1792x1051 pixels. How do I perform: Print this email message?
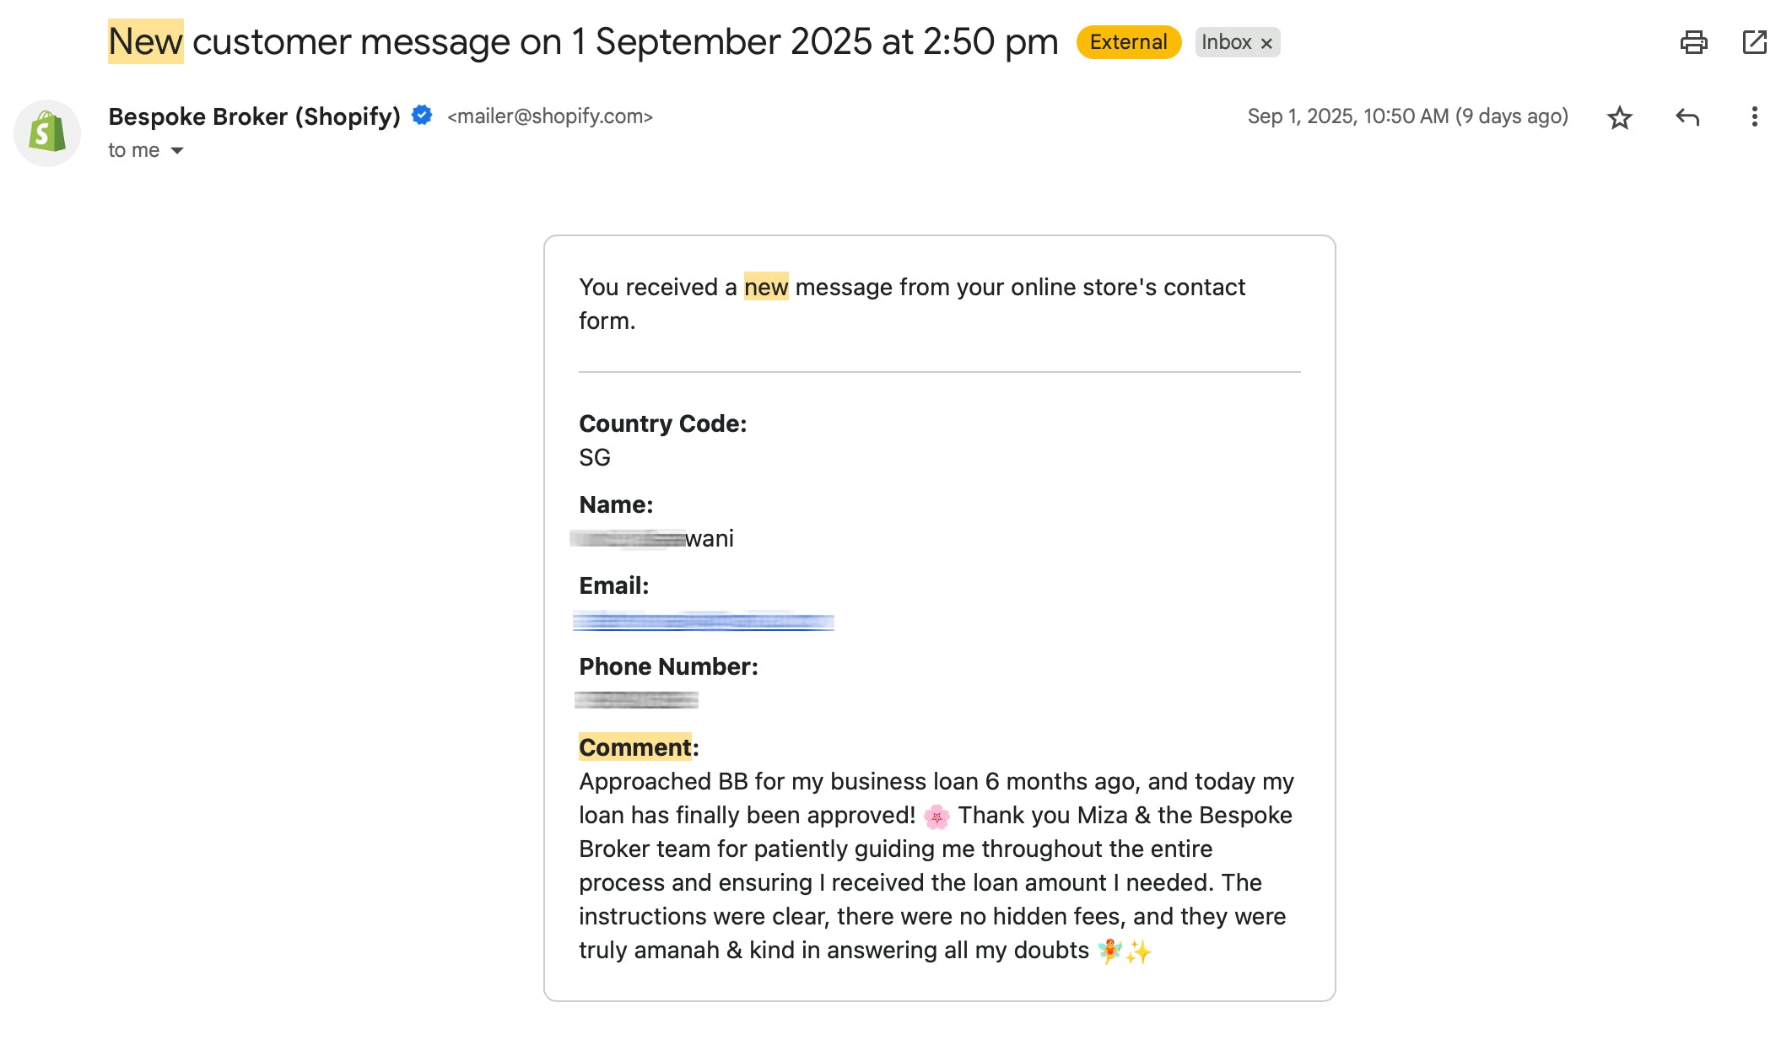[x=1693, y=42]
